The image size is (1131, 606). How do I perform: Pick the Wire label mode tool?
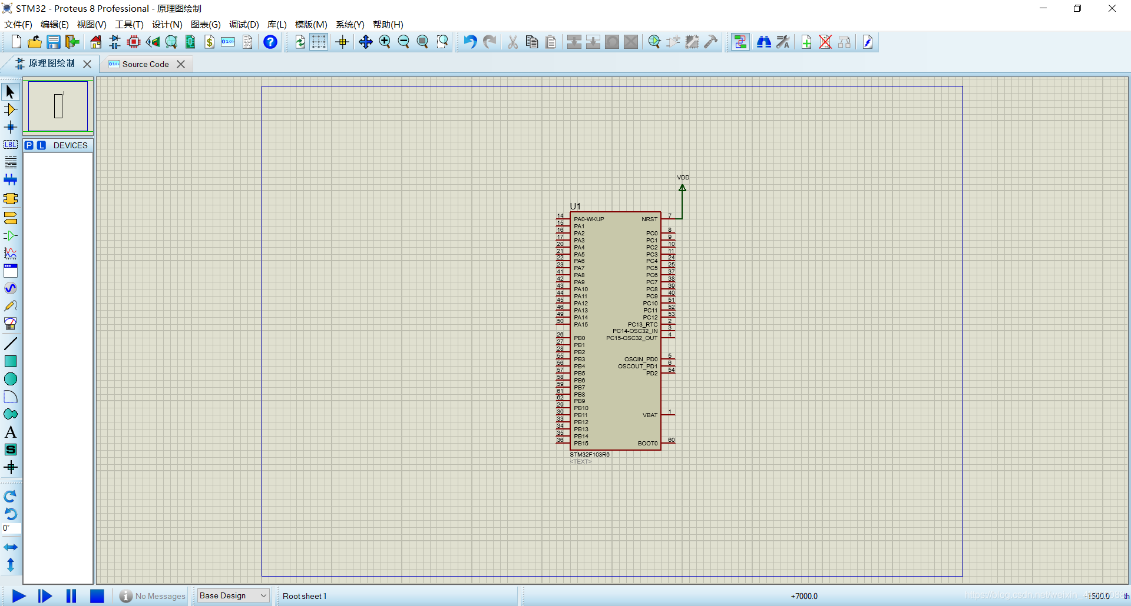11,145
